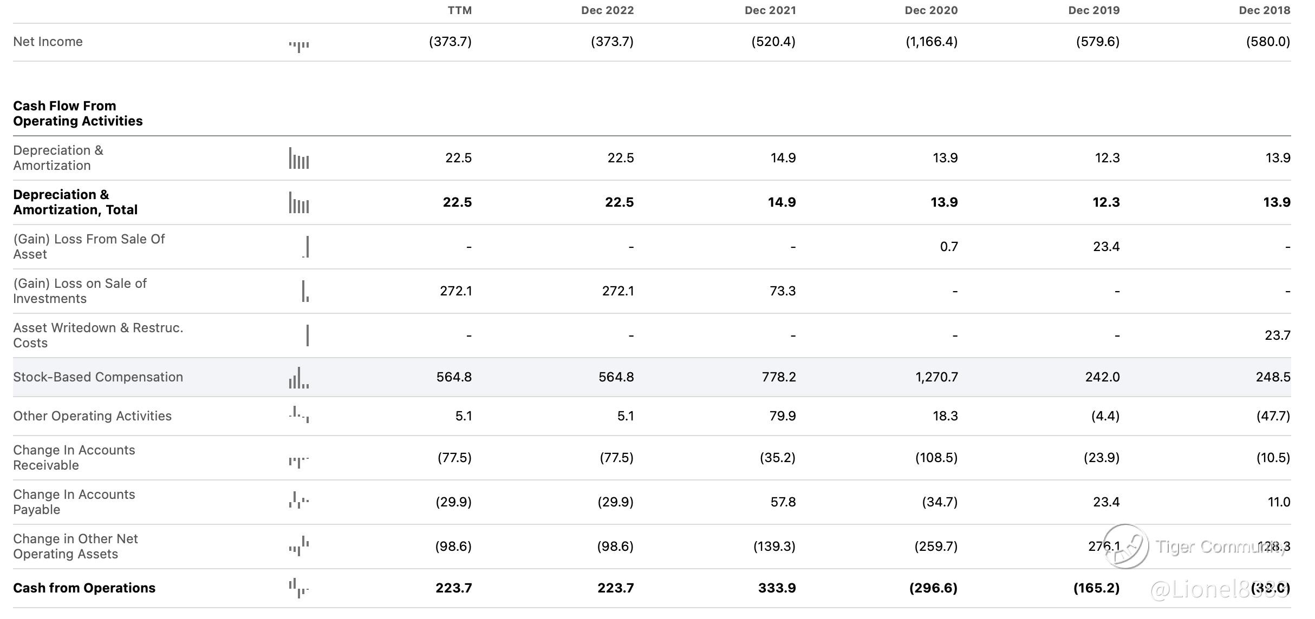Click the Cash from Operations row label
This screenshot has height=619, width=1315.
coord(84,588)
